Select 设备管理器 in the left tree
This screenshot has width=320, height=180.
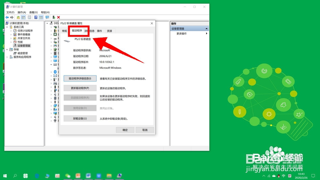24,46
